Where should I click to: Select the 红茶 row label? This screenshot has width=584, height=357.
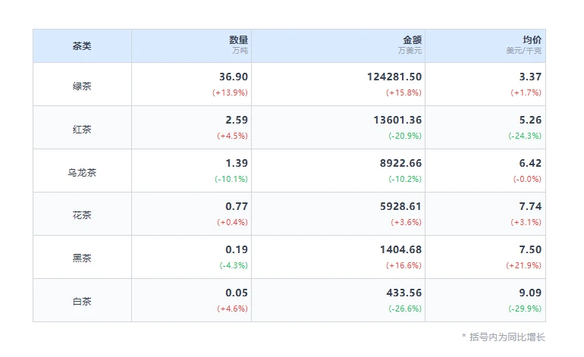[x=82, y=129]
